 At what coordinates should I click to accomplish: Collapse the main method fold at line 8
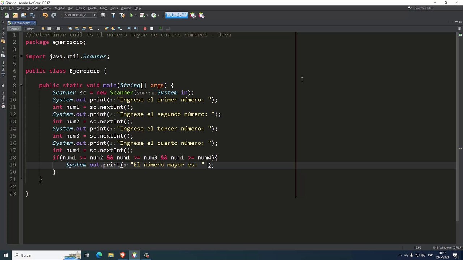coord(21,85)
